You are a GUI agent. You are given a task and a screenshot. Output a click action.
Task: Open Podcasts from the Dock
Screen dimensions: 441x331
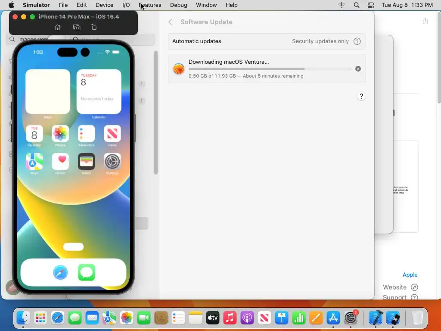(x=247, y=318)
